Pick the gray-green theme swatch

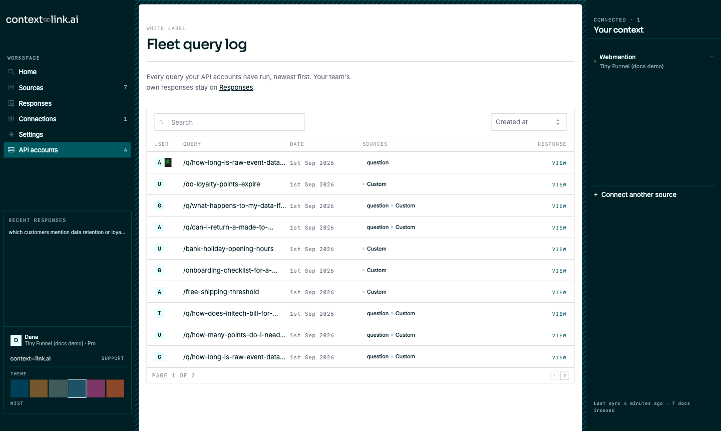58,388
